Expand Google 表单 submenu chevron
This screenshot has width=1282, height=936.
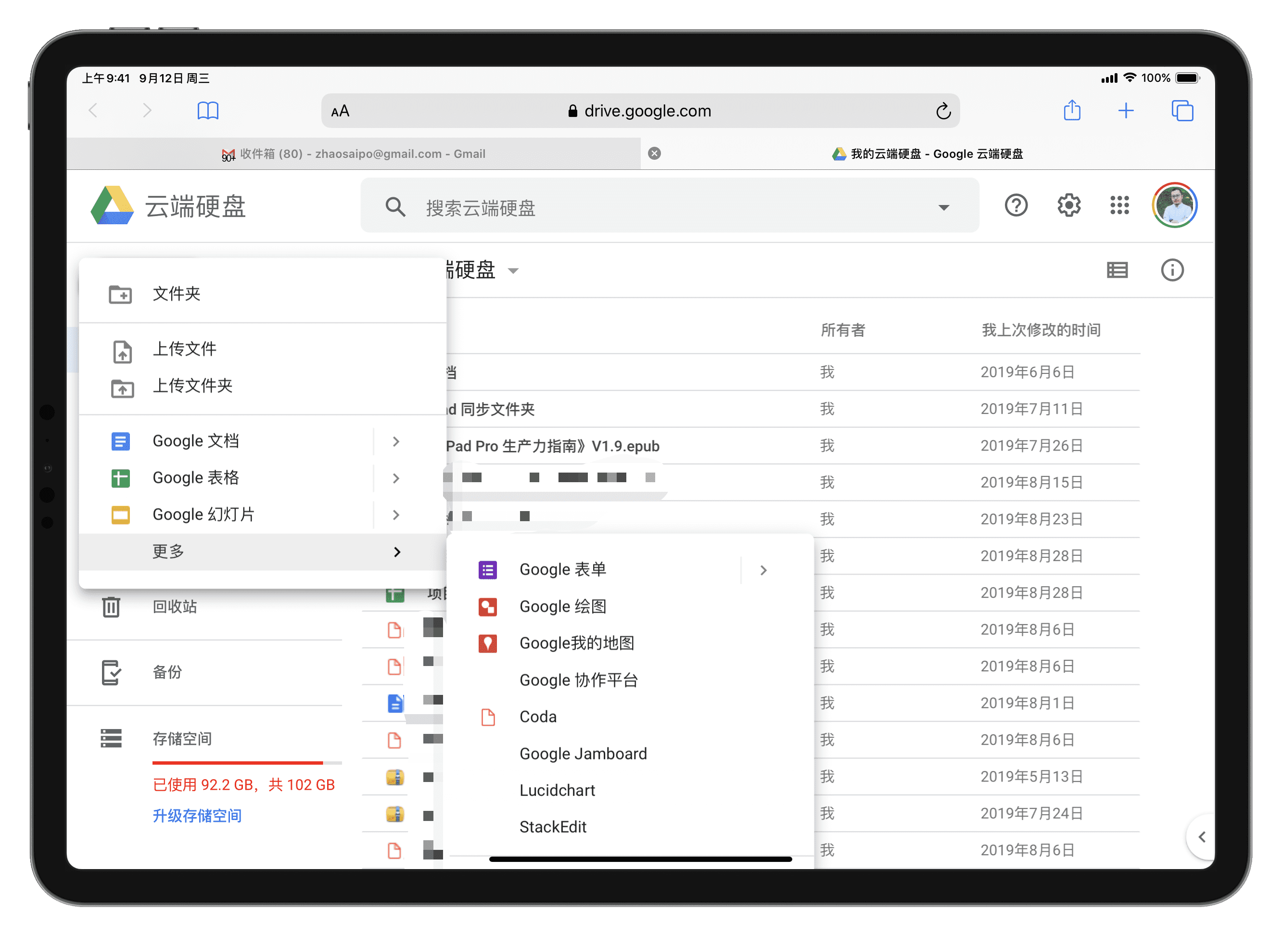pyautogui.click(x=763, y=570)
